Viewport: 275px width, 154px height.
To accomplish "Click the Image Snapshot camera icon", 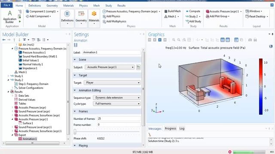I will [x=250, y=40].
